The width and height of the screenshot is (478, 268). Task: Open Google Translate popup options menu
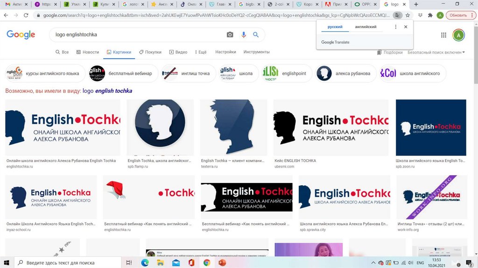(x=396, y=27)
